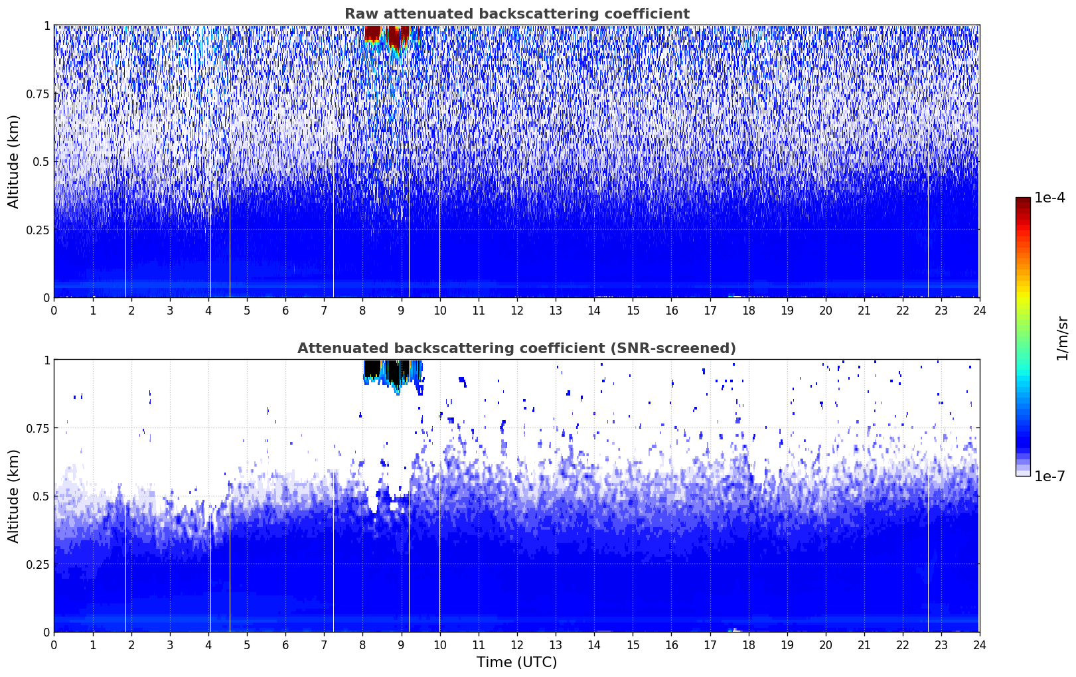
Task: Click the '24' tick on lower time axis
Action: point(979,645)
